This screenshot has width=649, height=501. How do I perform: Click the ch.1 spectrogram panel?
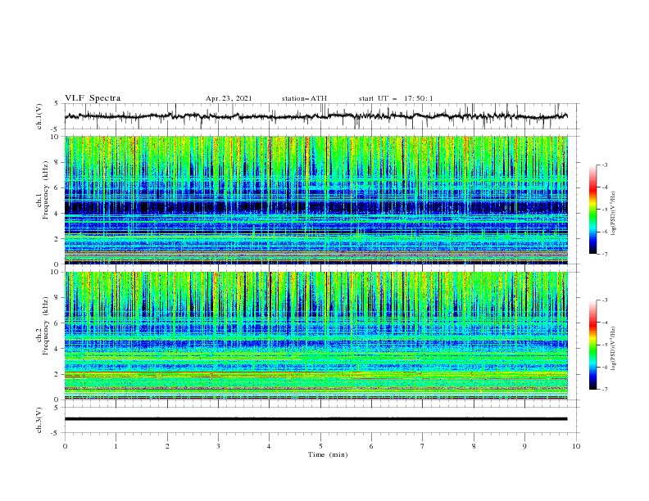point(316,200)
